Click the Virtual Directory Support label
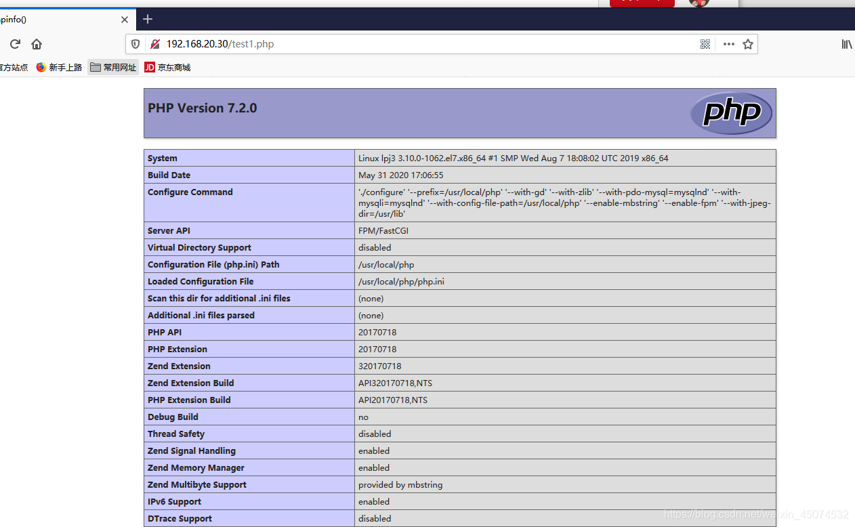Viewport: 855px width, 527px height. pyautogui.click(x=199, y=248)
